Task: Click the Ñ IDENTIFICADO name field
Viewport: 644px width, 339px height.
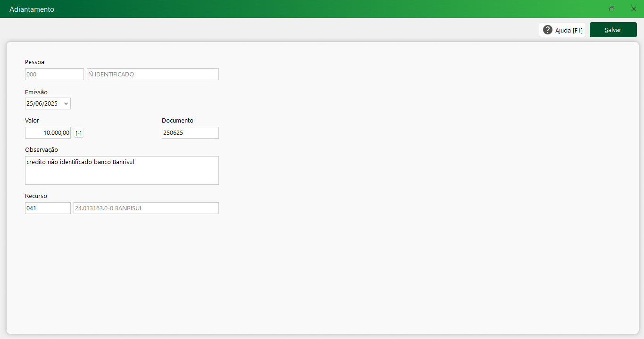Action: click(152, 74)
